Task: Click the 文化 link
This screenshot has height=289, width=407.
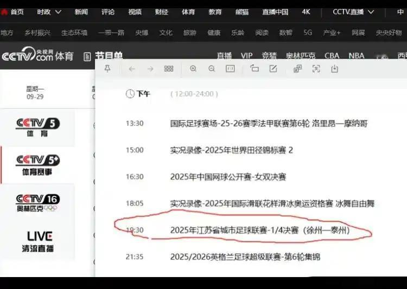Action: coord(166,33)
